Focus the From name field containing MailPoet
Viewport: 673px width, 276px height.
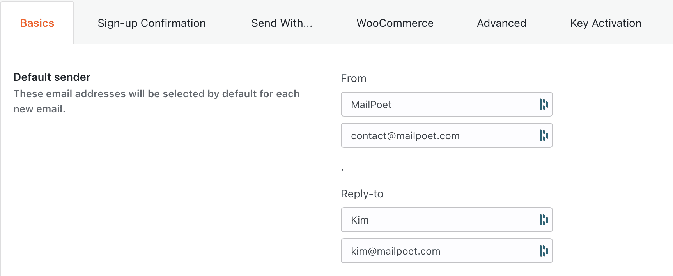pos(437,104)
